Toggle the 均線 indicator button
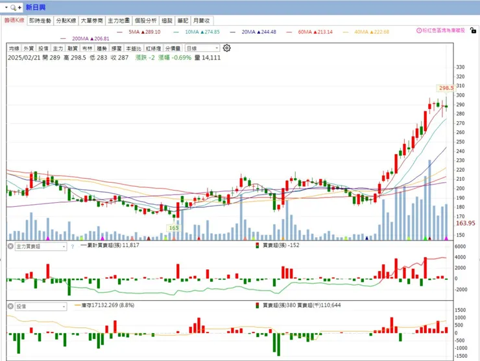 click(x=14, y=49)
